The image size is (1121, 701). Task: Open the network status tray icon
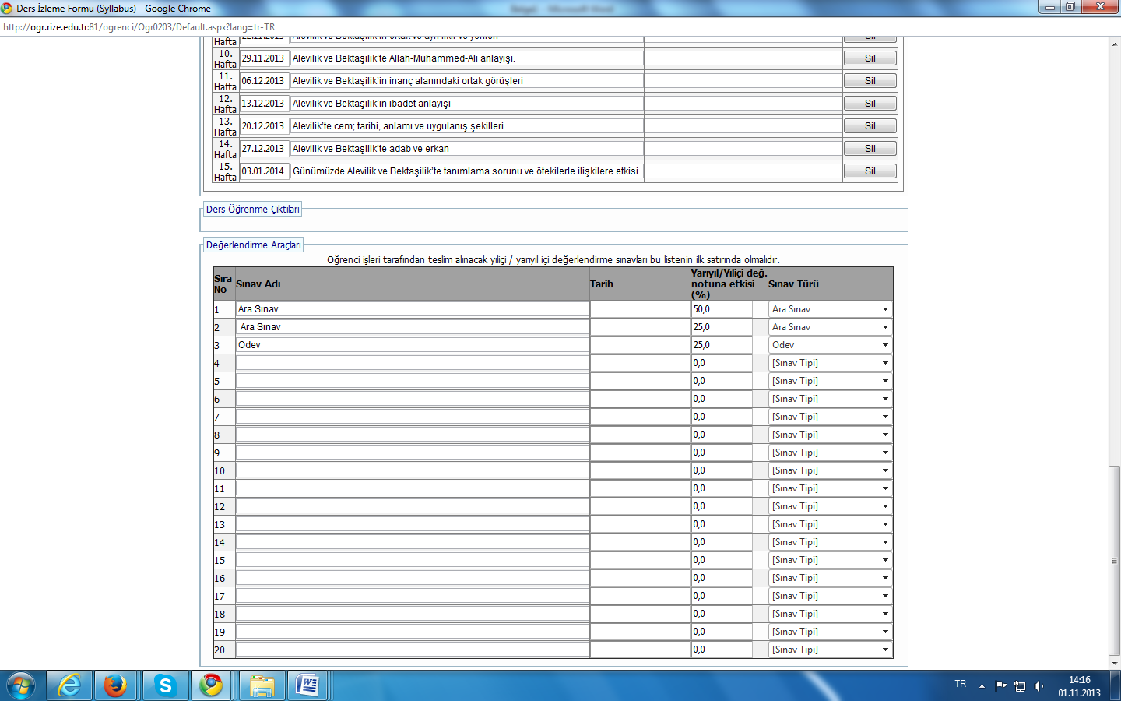pos(1020,686)
